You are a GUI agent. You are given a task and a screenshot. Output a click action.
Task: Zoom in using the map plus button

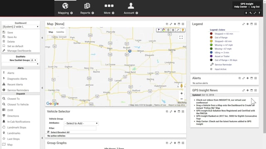click(x=182, y=94)
